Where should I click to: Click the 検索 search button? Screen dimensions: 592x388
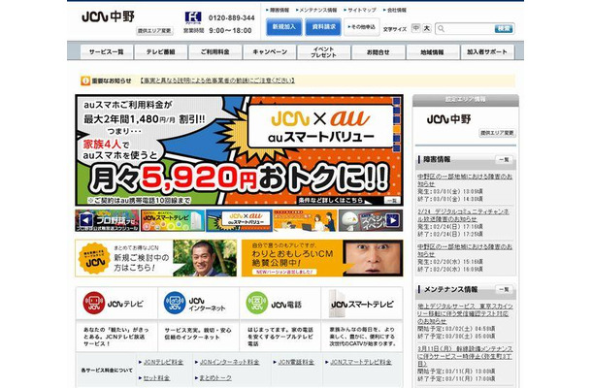[504, 29]
